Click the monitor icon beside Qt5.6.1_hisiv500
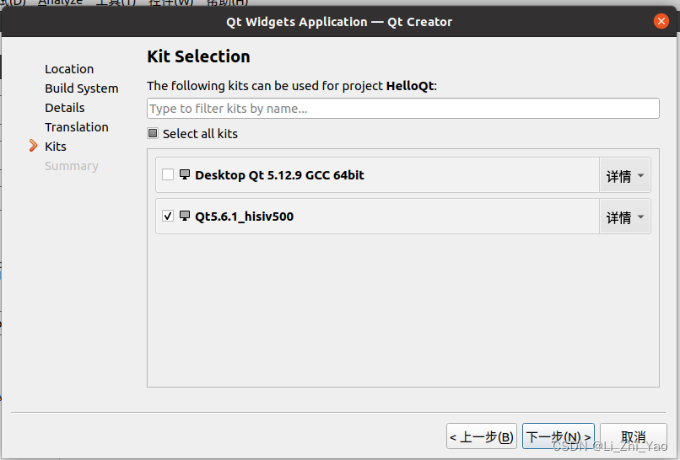Screen dimensions: 680x460 185,216
